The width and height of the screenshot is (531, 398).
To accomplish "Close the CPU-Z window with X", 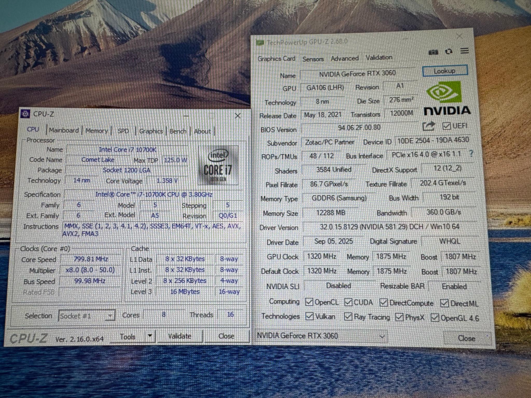I will click(x=237, y=116).
